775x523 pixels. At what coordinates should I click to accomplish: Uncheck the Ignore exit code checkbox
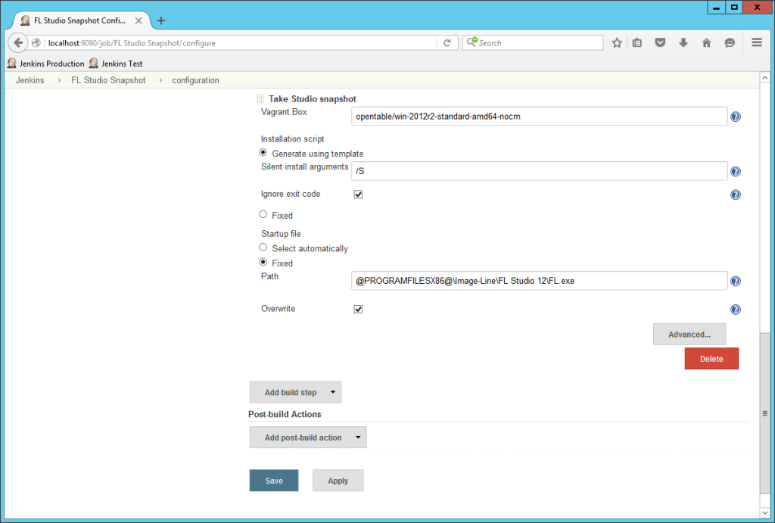click(357, 194)
